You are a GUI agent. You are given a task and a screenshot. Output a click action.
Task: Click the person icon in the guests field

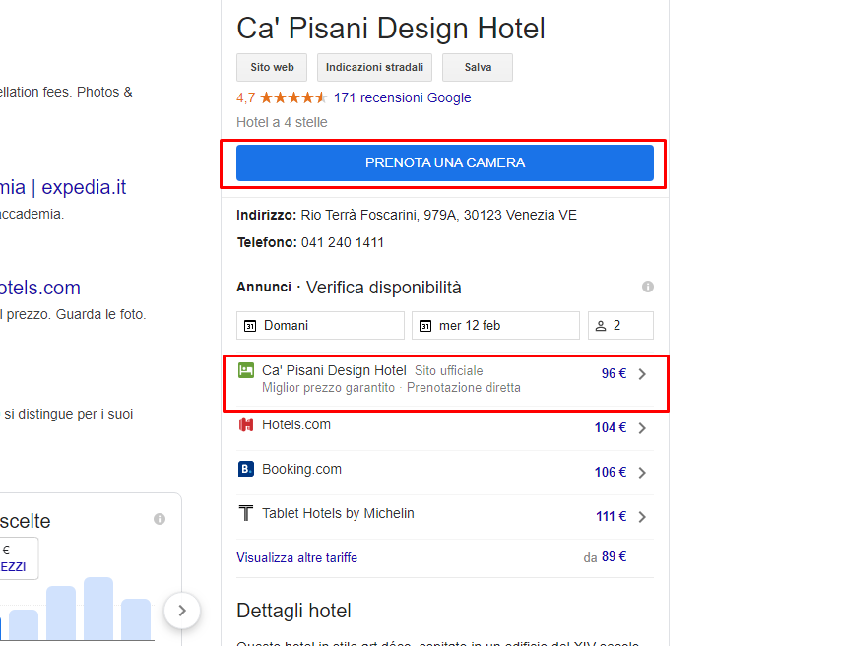[601, 326]
